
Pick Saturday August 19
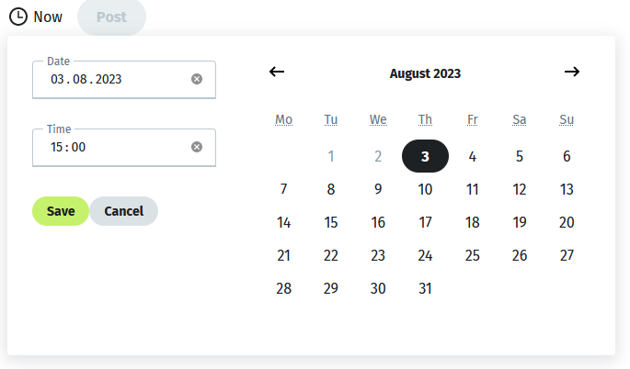[520, 222]
